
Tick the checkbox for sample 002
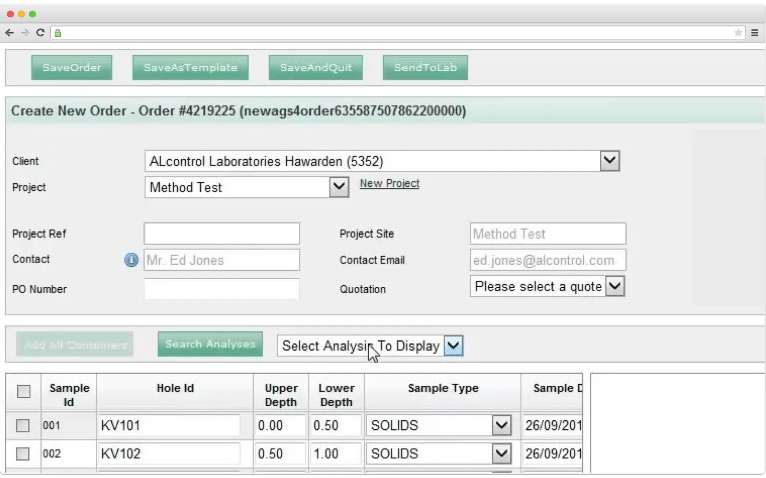pyautogui.click(x=23, y=454)
